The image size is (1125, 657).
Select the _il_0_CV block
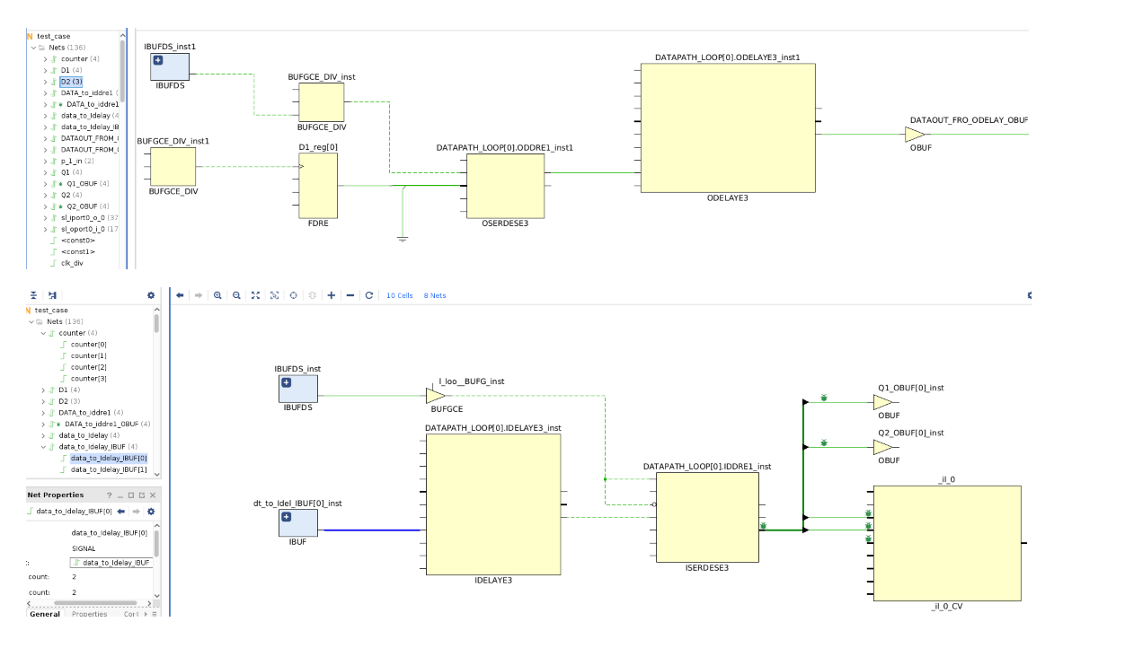click(947, 543)
